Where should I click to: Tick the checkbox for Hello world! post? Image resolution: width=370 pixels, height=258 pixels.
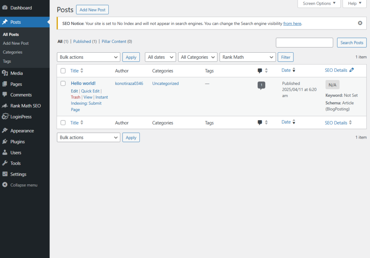(x=63, y=83)
